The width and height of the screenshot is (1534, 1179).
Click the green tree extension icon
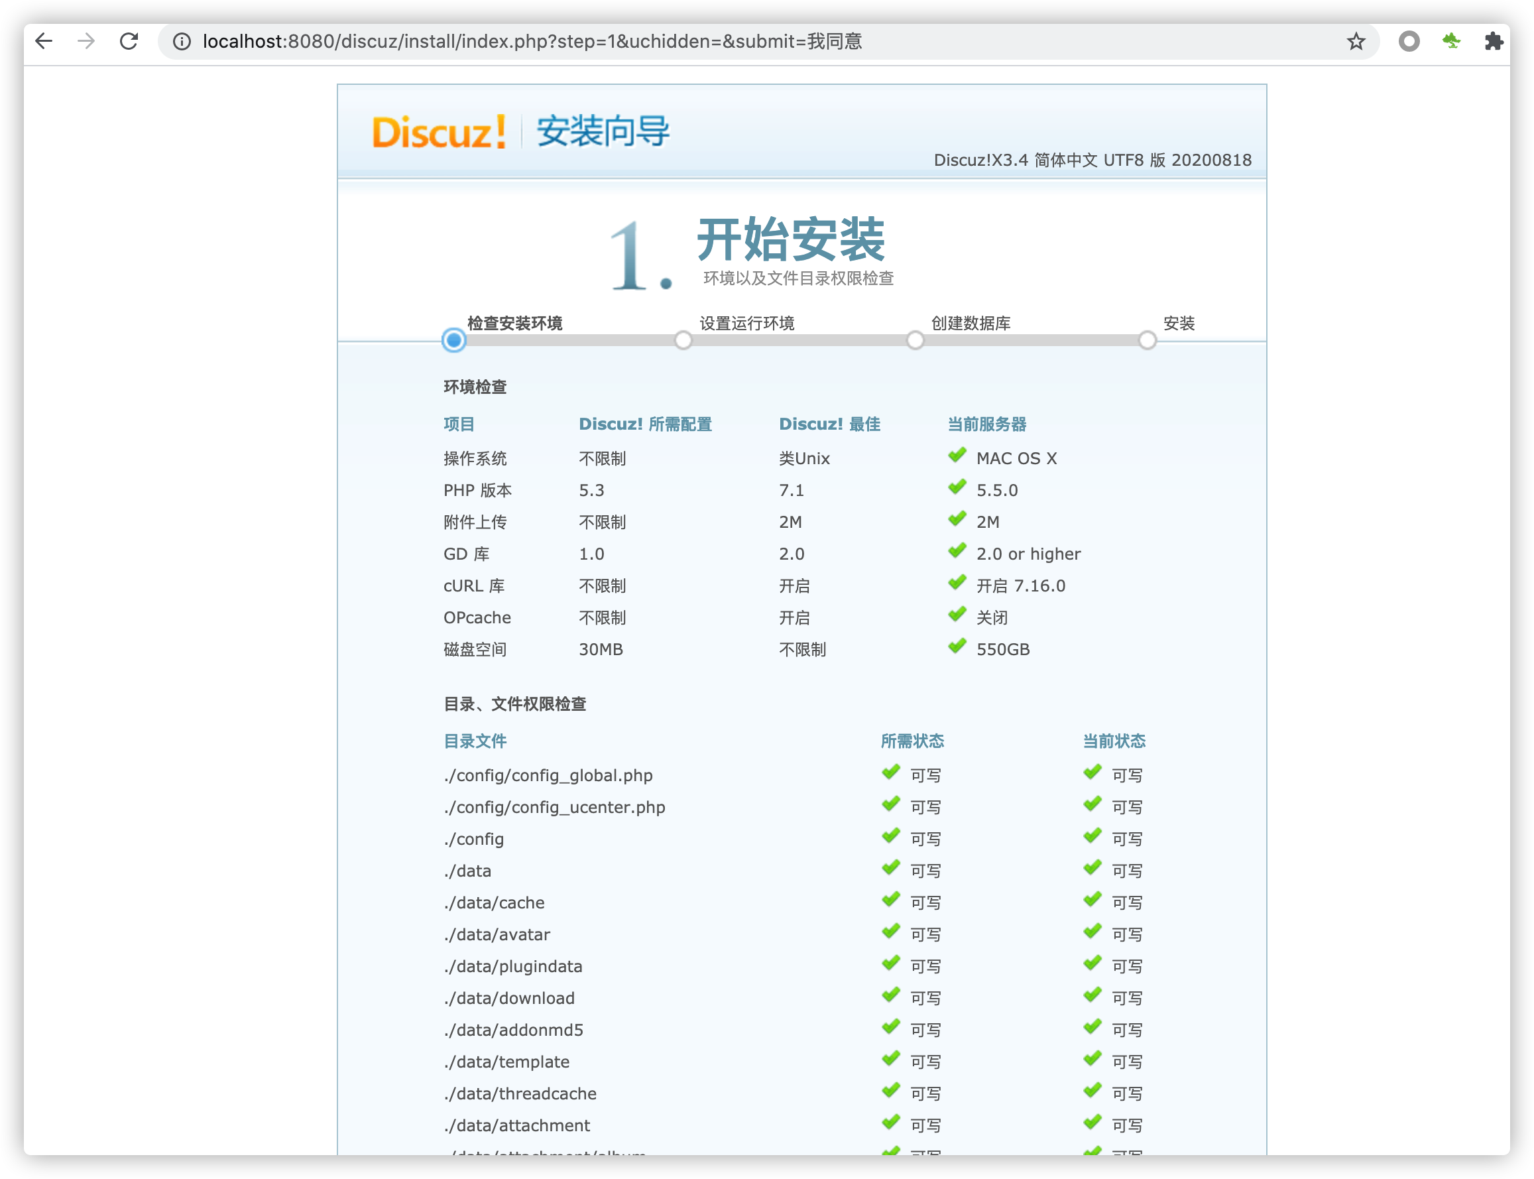tap(1451, 41)
